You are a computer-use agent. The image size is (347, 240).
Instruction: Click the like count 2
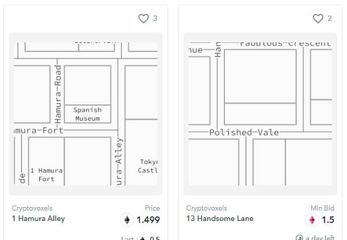pos(330,19)
